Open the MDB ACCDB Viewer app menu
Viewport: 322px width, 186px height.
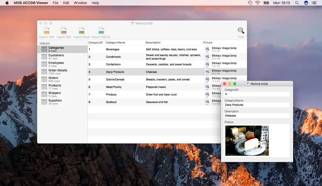coord(31,3)
